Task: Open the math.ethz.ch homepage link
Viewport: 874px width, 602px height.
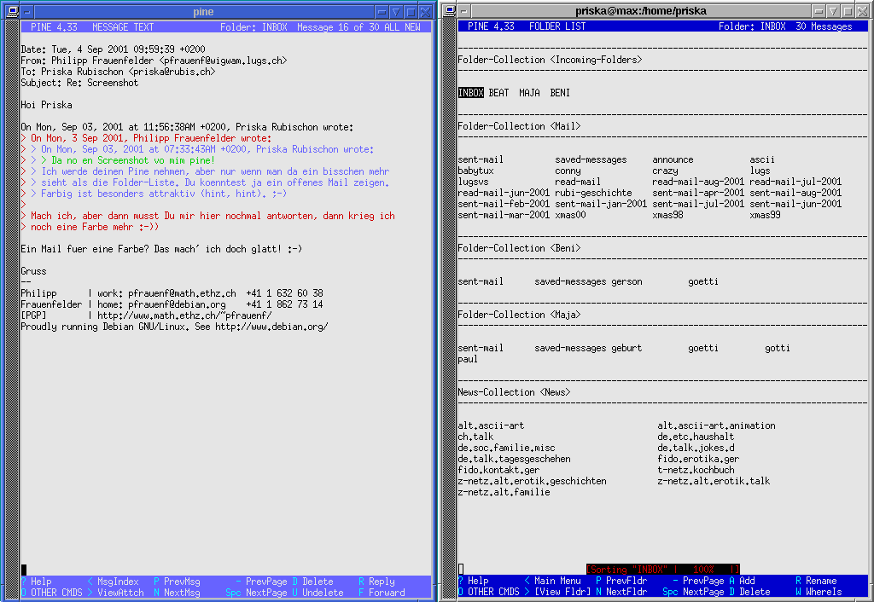Action: [184, 315]
